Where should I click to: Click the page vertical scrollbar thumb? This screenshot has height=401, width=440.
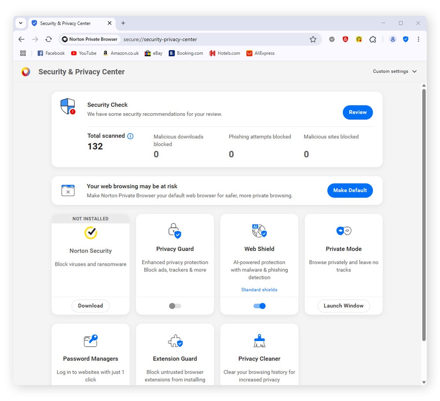tap(424, 215)
